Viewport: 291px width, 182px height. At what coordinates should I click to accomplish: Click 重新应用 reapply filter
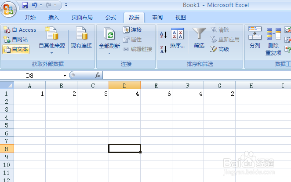225,39
